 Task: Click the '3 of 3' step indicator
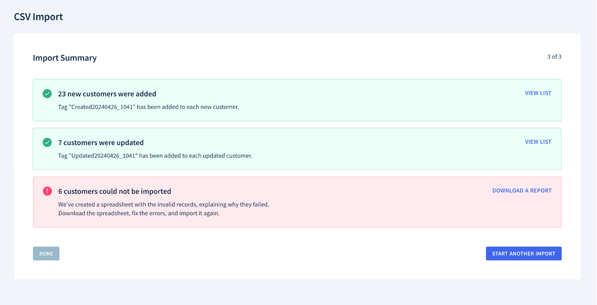pyautogui.click(x=554, y=57)
